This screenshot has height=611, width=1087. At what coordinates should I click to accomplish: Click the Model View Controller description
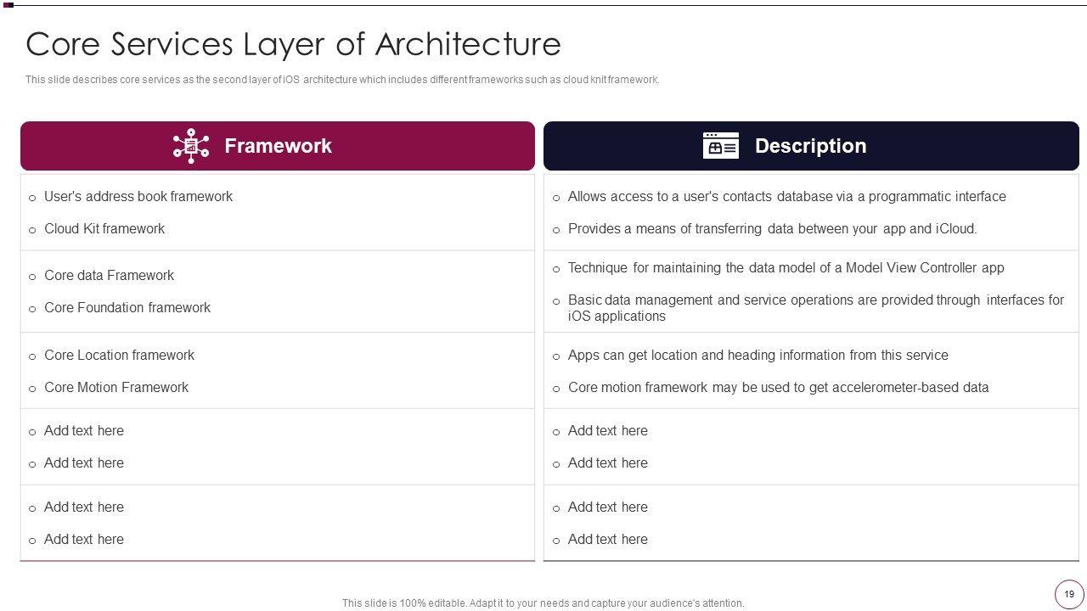(x=786, y=268)
